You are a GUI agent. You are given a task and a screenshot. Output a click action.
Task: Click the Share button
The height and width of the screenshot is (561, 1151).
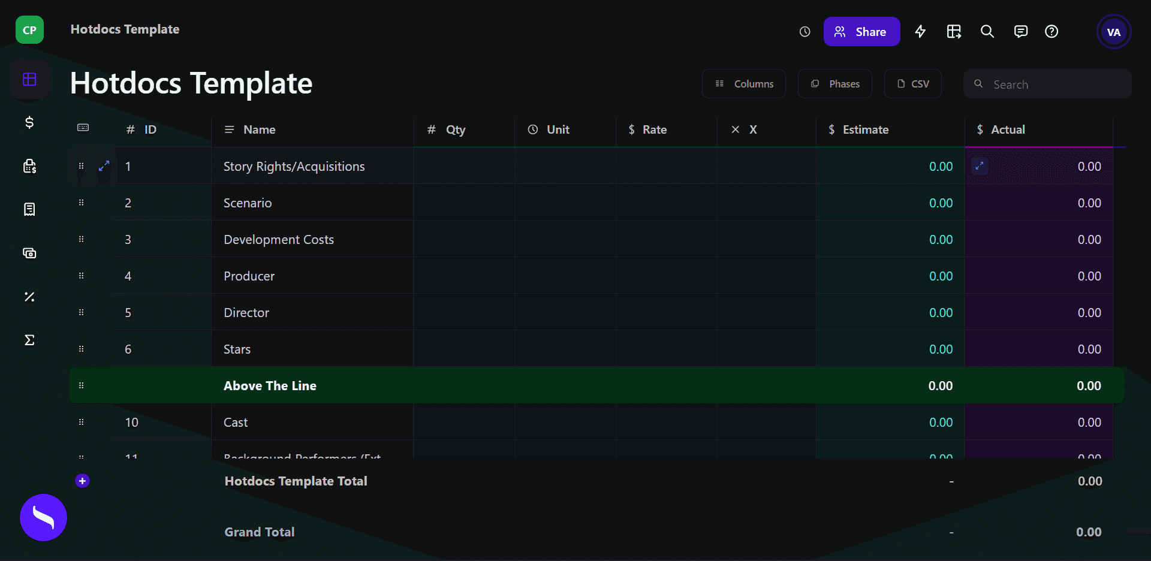(861, 32)
